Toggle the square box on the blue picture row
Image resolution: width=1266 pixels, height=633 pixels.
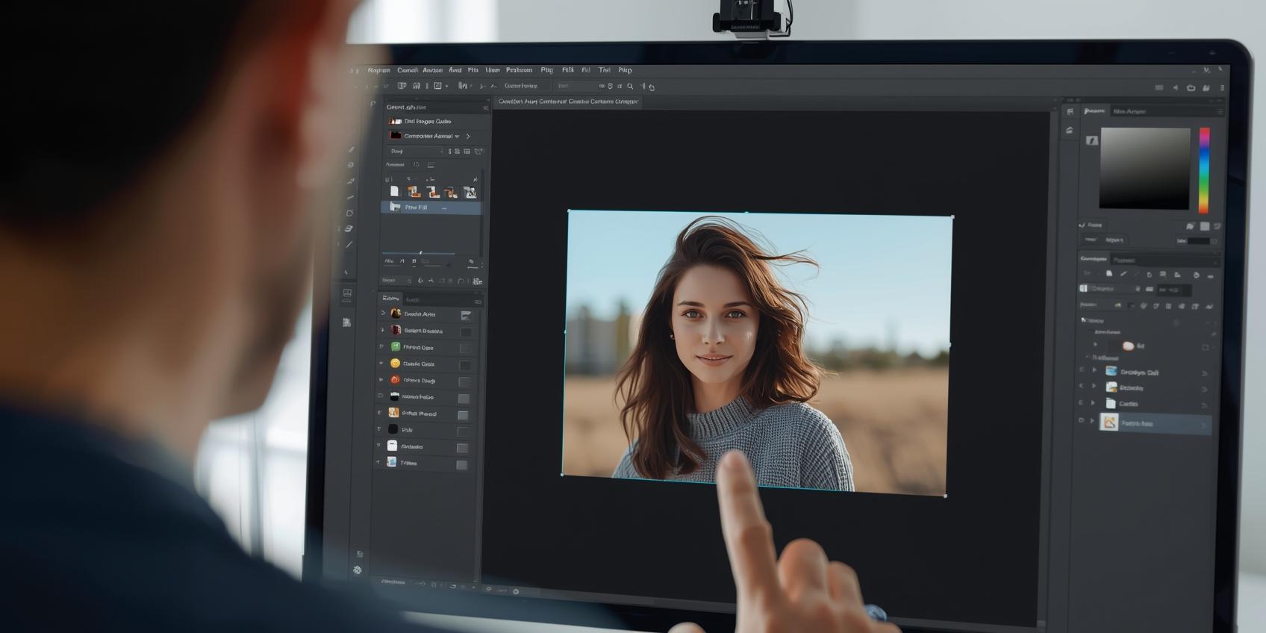(461, 465)
